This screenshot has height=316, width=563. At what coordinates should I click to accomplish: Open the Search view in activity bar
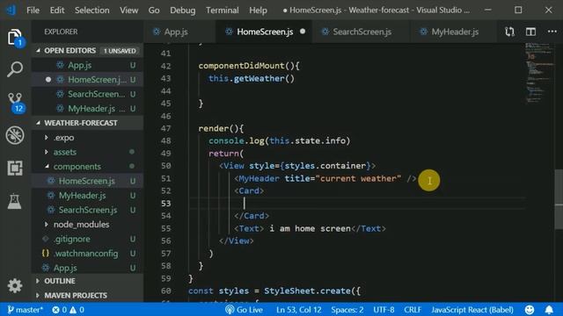(15, 69)
